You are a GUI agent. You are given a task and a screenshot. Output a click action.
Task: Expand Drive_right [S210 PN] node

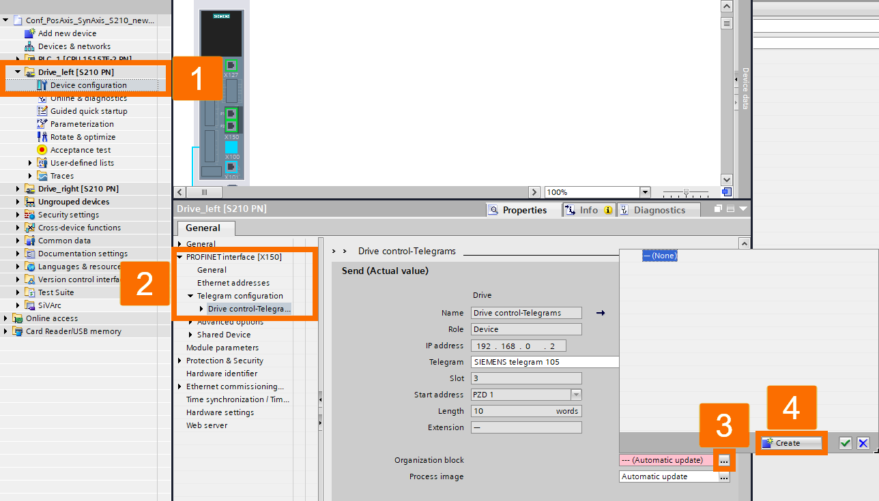18,189
